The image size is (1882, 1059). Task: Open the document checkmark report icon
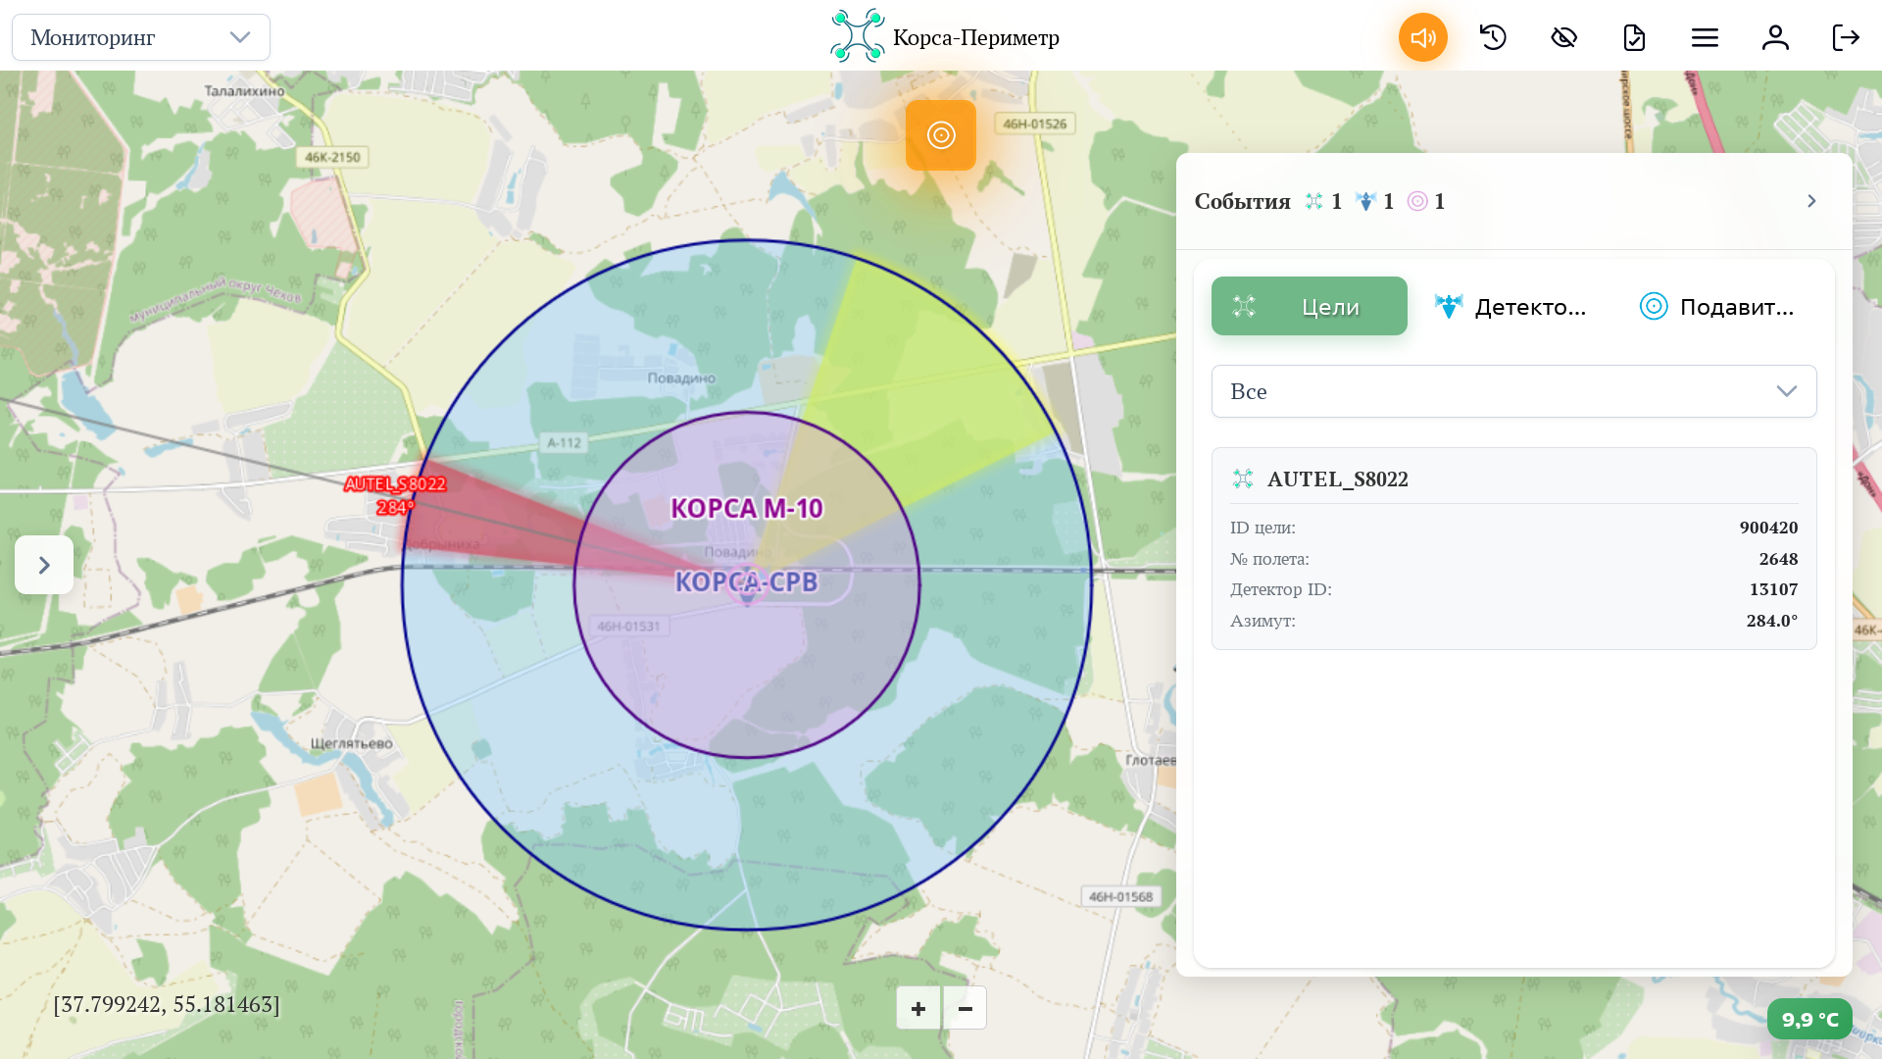coord(1634,37)
